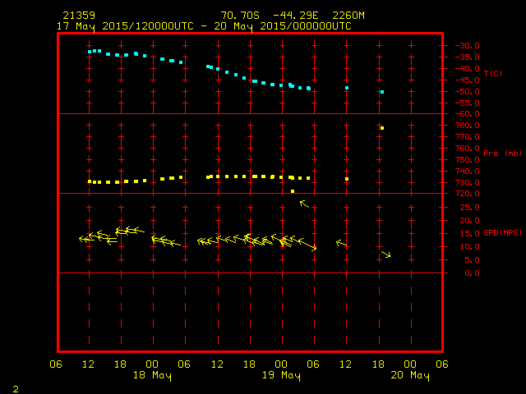This screenshot has height=394, width=526.
Task: Click the "5.0" wind speed tick value
Action: tap(472, 260)
